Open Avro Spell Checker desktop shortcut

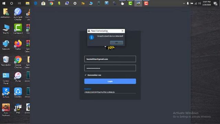pyautogui.click(x=18, y=14)
